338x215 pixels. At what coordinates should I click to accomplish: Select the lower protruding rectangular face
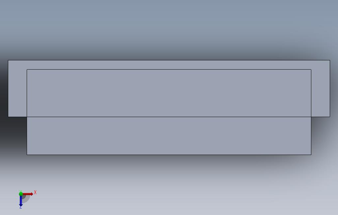(169, 136)
